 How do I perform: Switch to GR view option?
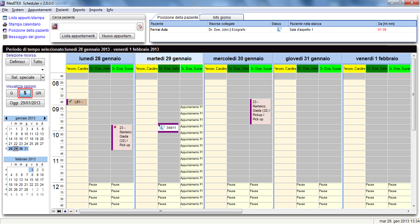click(x=38, y=93)
